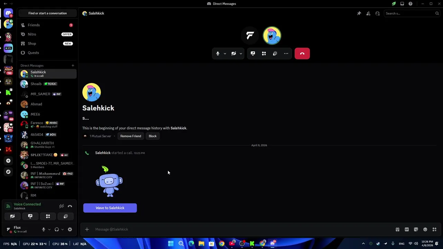Viewport: 443px width, 249px height.
Task: Open output device dropdown in user panel
Action: (x=62, y=229)
